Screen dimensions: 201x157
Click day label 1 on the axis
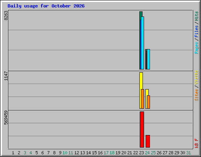[13, 153]
